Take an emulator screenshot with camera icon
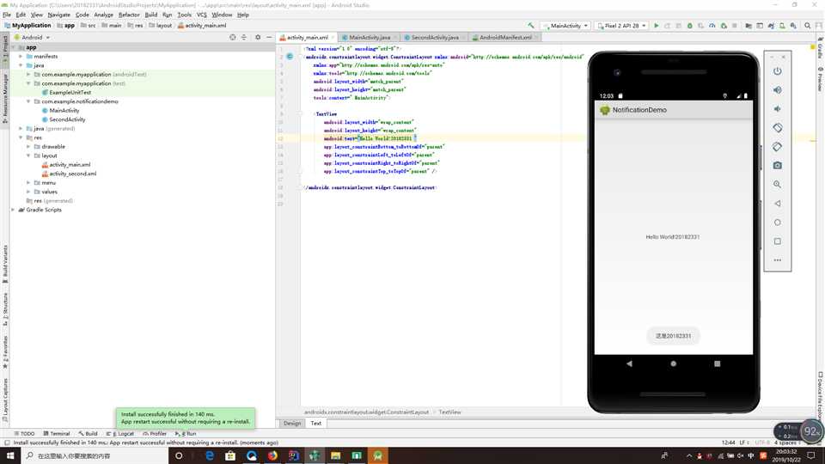 click(x=777, y=166)
